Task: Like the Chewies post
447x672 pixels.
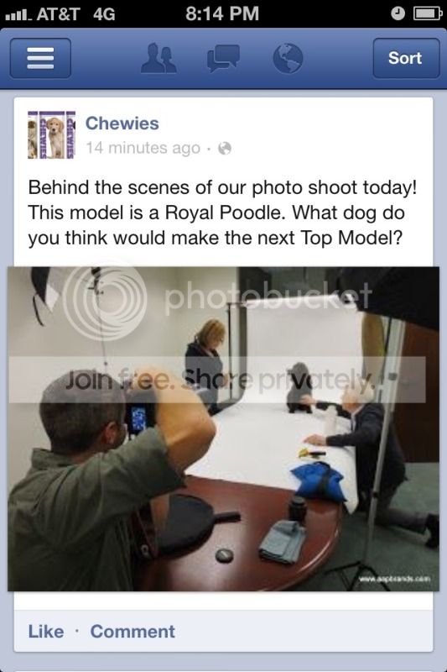Action: click(46, 632)
